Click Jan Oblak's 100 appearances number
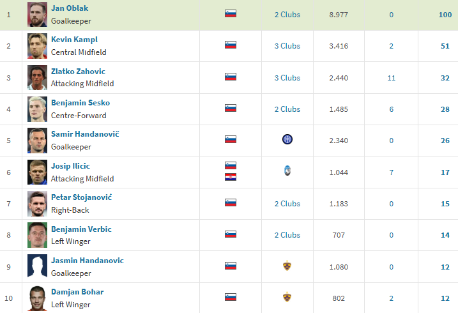This screenshot has width=458, height=313. tap(445, 15)
